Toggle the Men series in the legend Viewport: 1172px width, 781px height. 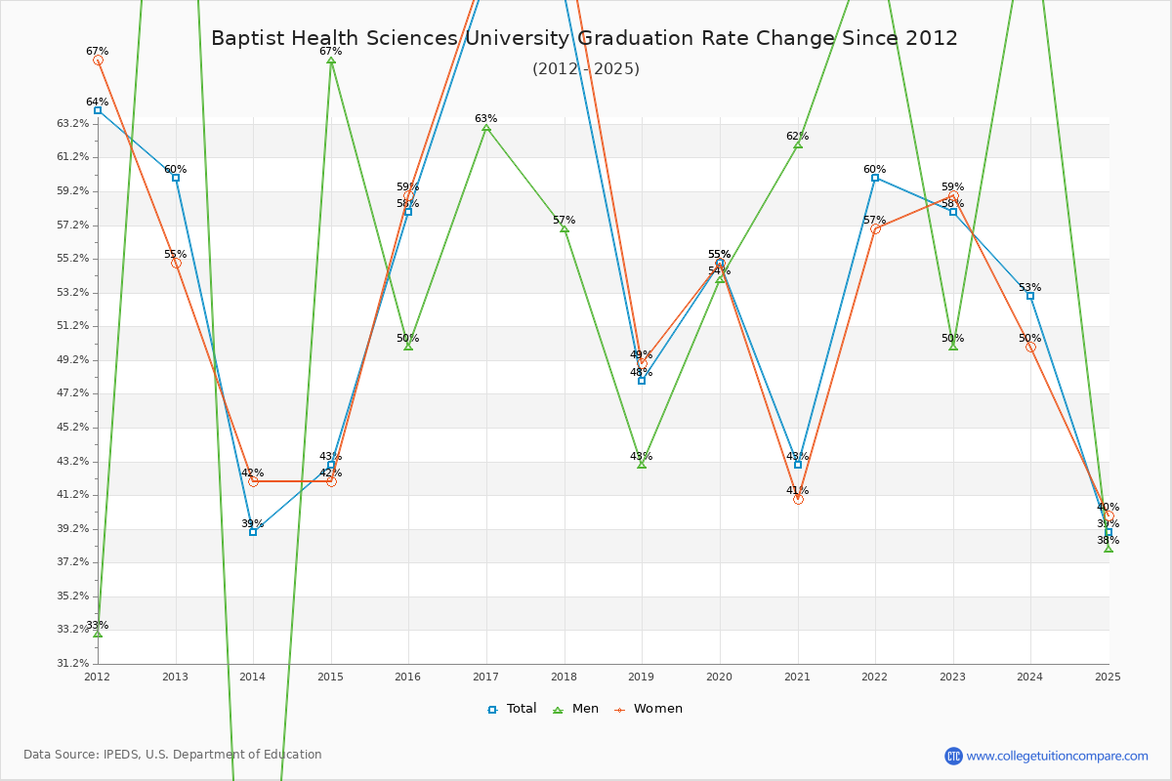click(x=576, y=709)
